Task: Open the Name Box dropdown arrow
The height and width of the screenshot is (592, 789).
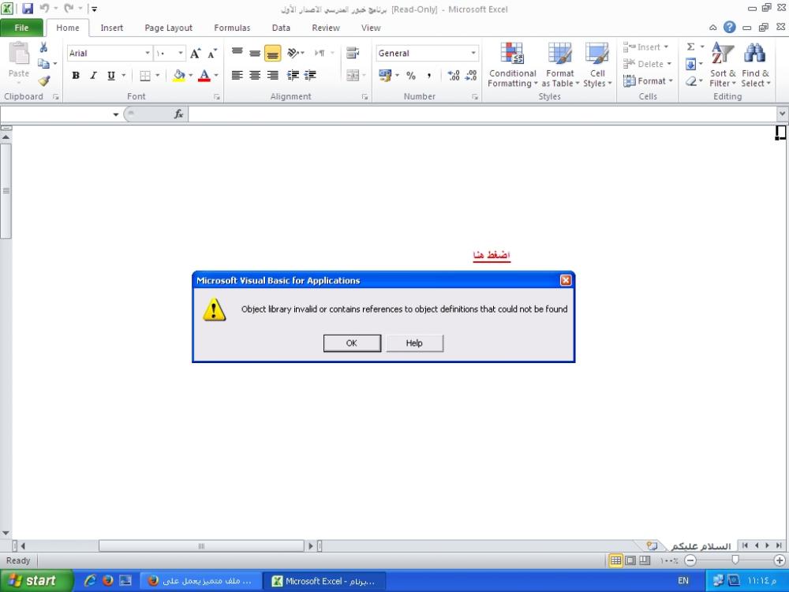Action: [x=116, y=114]
